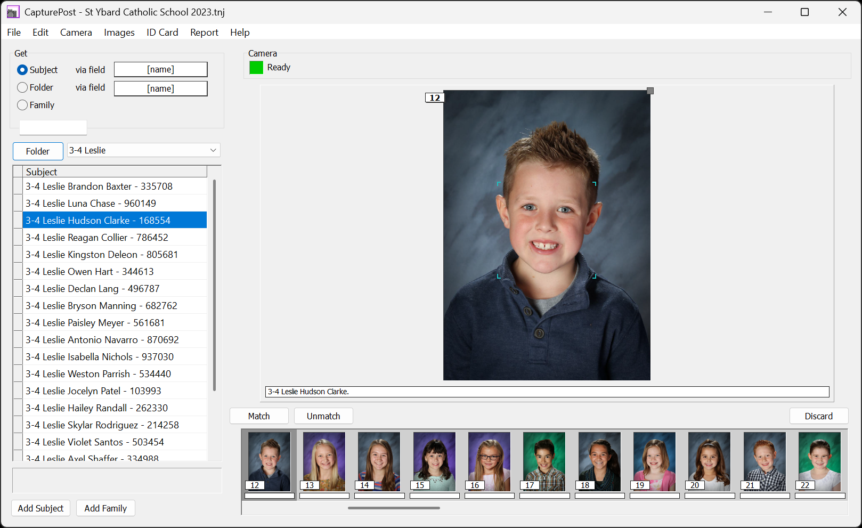Open the ID Card menu
Image resolution: width=862 pixels, height=528 pixels.
162,33
